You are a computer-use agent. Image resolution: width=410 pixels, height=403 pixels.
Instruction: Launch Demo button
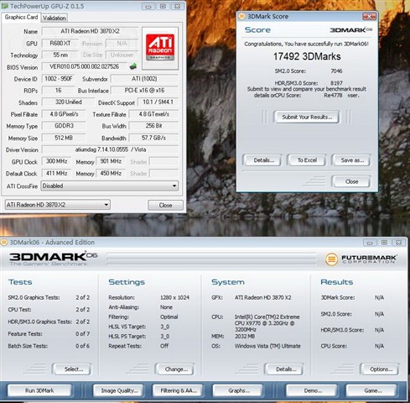click(x=313, y=390)
